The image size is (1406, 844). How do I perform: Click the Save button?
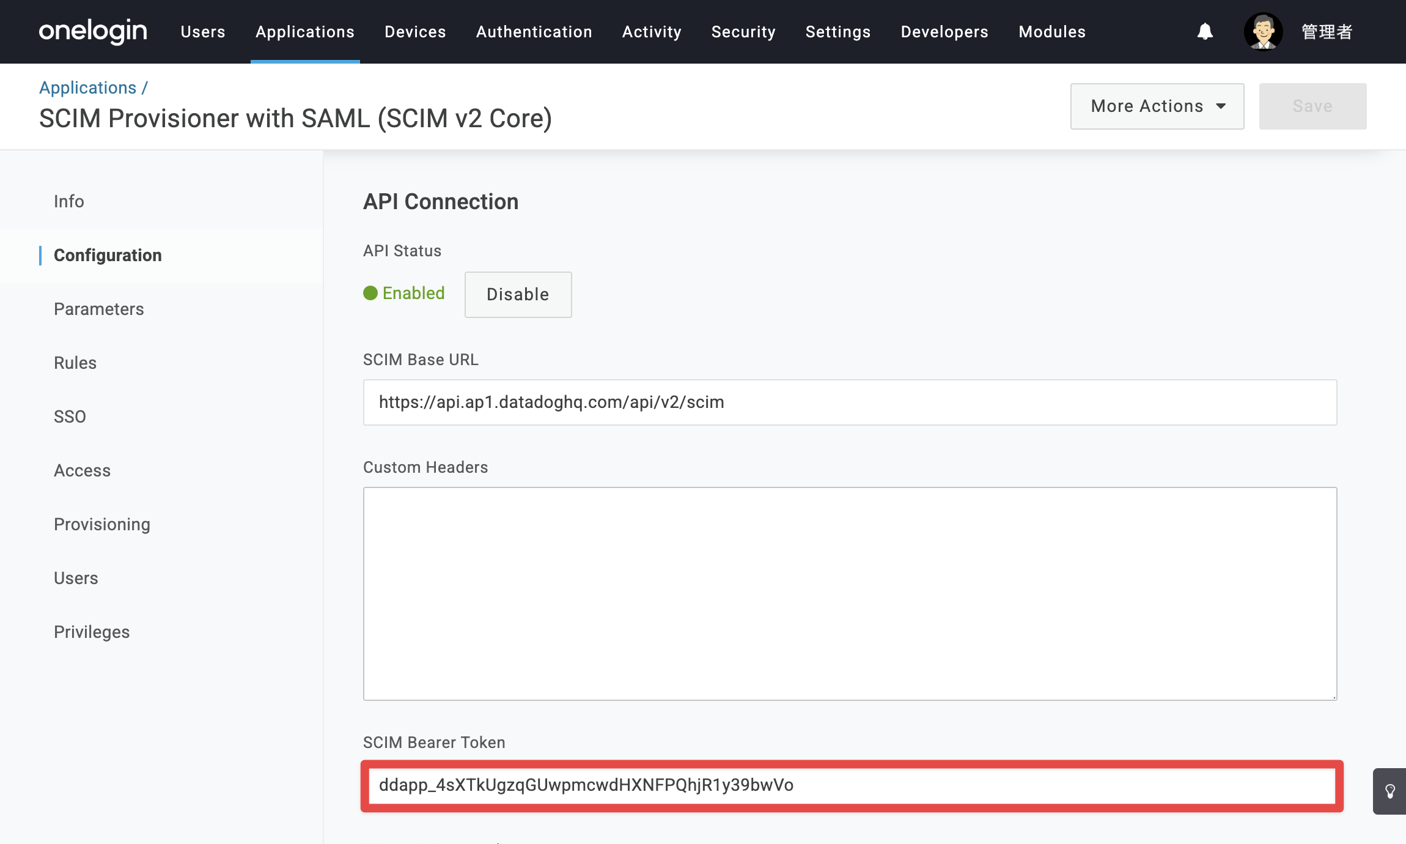point(1312,106)
